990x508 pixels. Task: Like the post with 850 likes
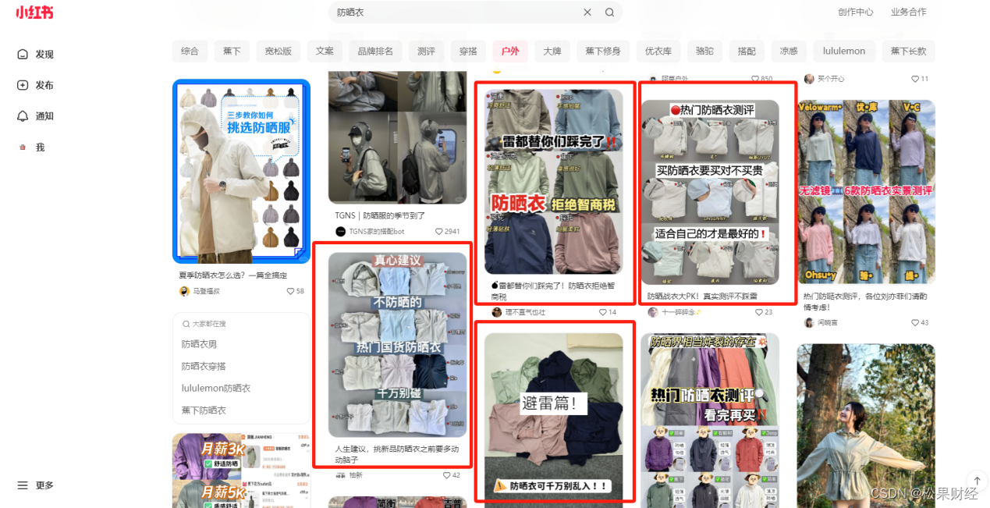tap(761, 79)
